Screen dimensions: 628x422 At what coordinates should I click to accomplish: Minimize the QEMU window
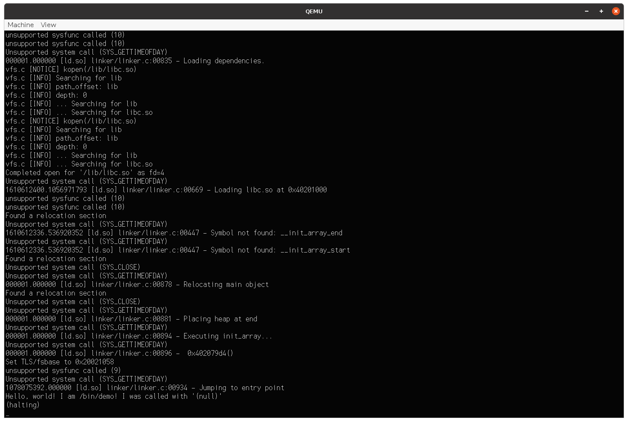tap(587, 11)
